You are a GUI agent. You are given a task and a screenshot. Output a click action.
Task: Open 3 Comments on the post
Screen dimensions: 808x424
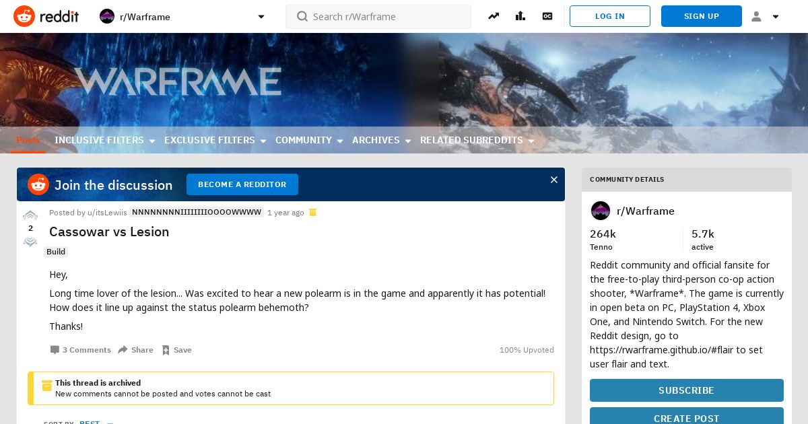(x=81, y=350)
